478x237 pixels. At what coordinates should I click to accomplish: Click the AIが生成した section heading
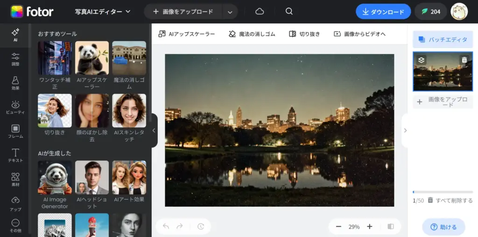pyautogui.click(x=54, y=153)
